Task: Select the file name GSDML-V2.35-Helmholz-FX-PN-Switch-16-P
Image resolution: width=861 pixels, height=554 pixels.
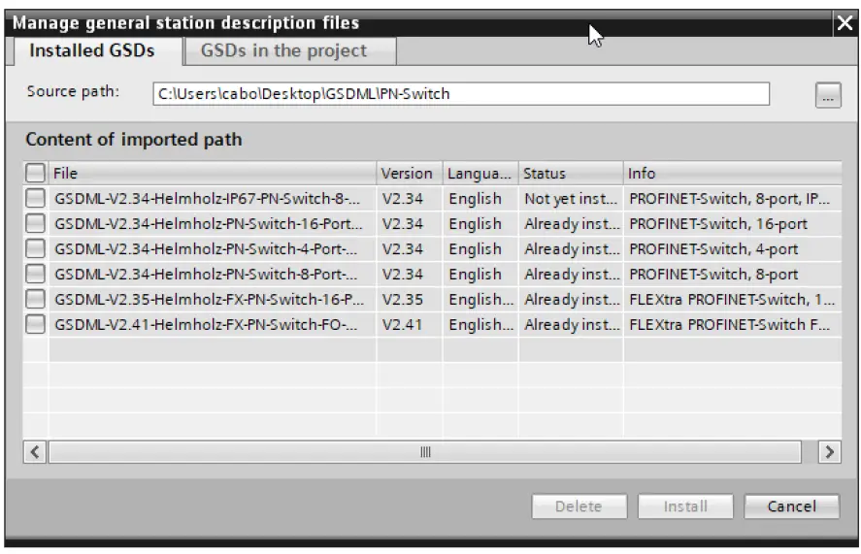Action: click(210, 299)
